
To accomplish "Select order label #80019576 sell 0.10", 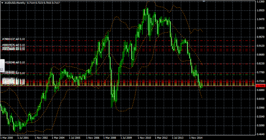I will tap(13, 45).
